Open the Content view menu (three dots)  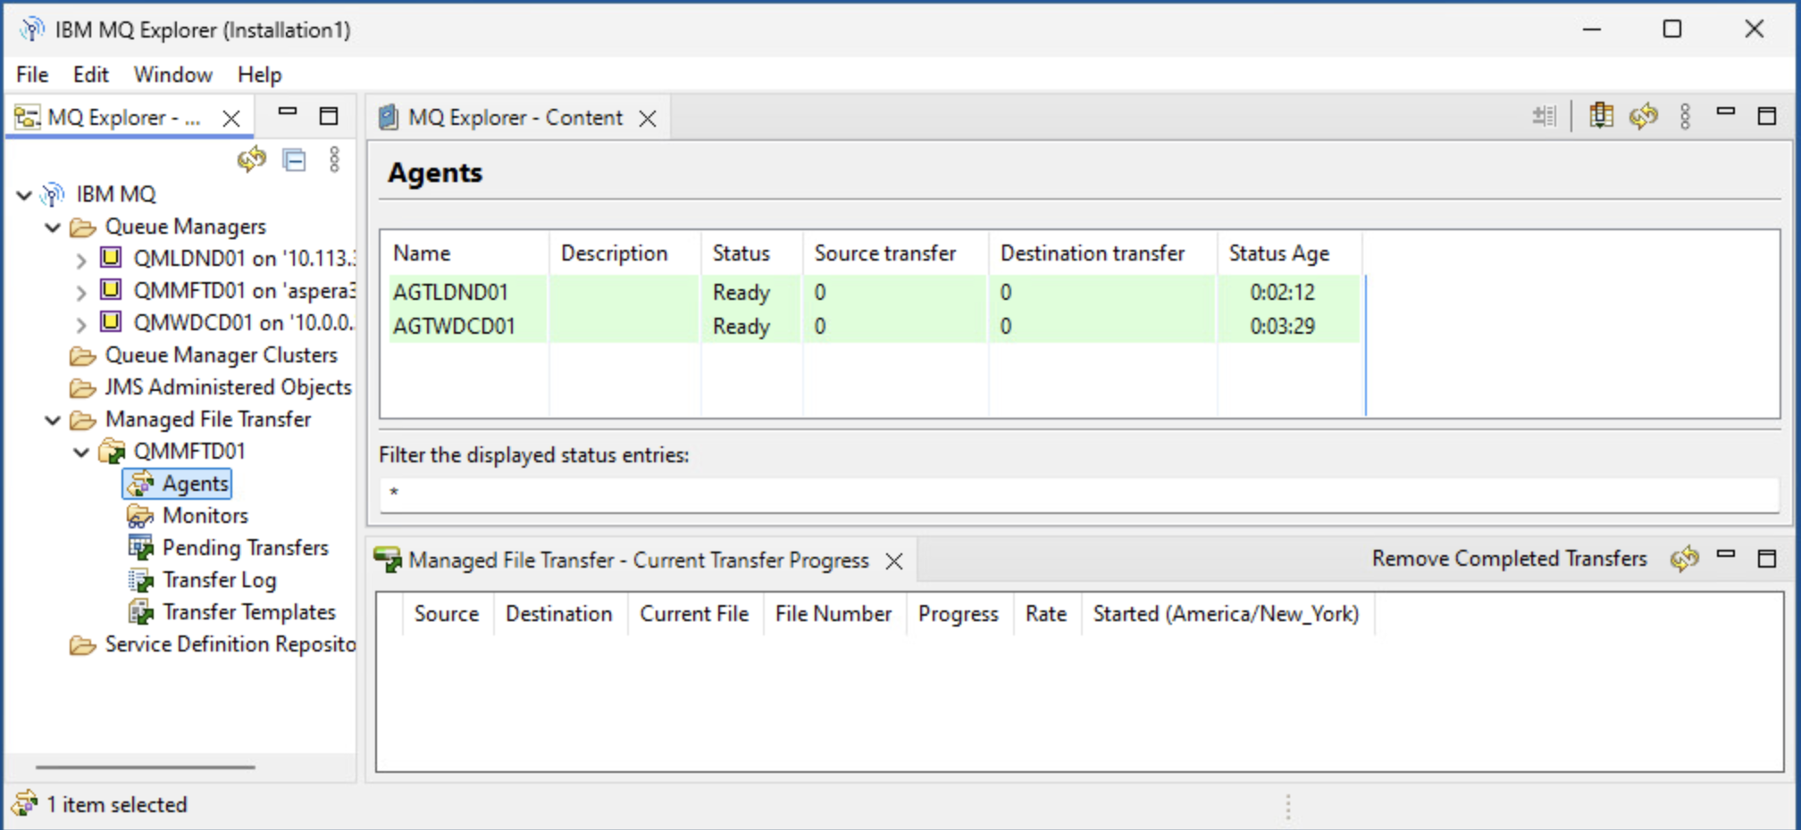pos(1685,116)
